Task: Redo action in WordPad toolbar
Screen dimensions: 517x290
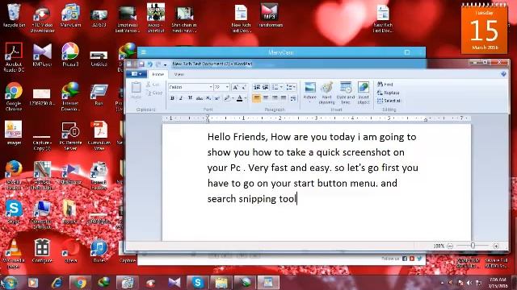Action: pos(158,64)
